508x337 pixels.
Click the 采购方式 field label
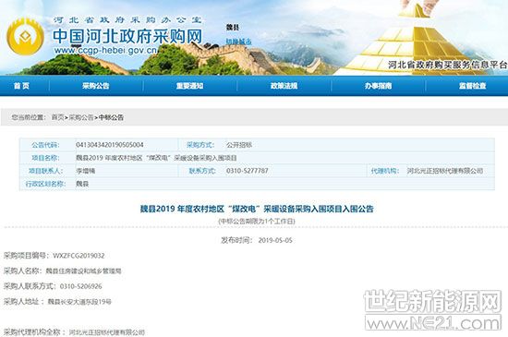coord(200,145)
